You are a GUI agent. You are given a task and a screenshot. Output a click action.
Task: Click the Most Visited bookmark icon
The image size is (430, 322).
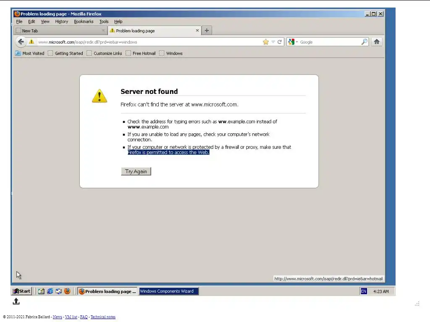[x=18, y=53]
